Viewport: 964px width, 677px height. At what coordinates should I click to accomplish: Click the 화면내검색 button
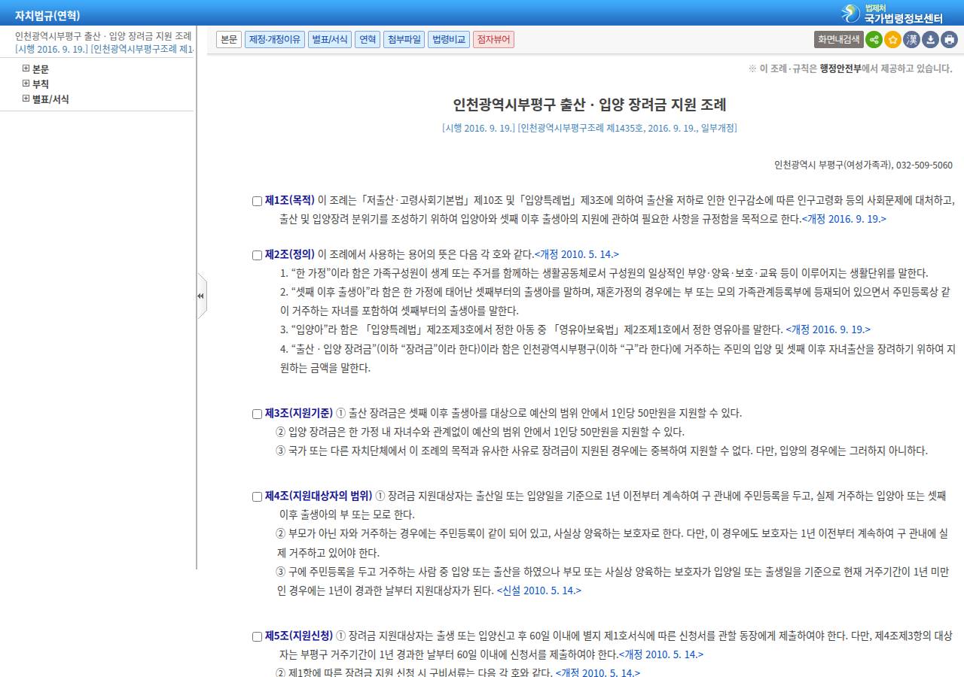click(839, 40)
